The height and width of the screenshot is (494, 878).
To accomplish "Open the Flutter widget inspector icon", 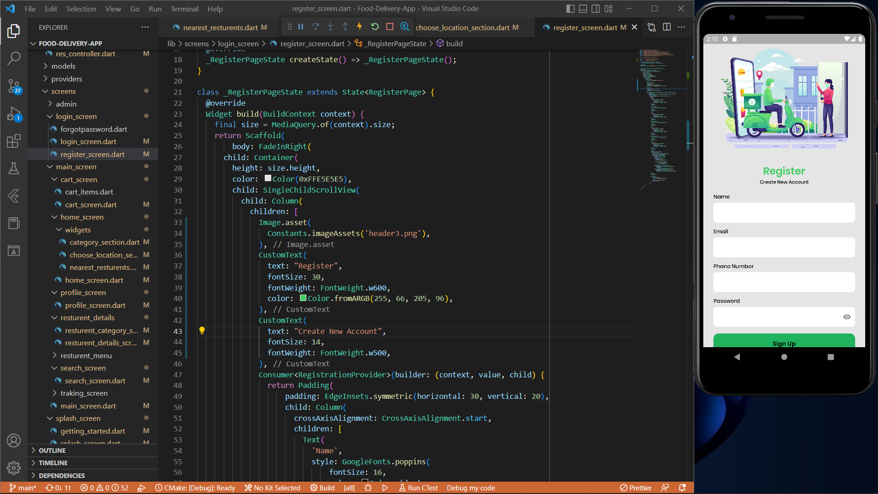I will click(x=405, y=27).
